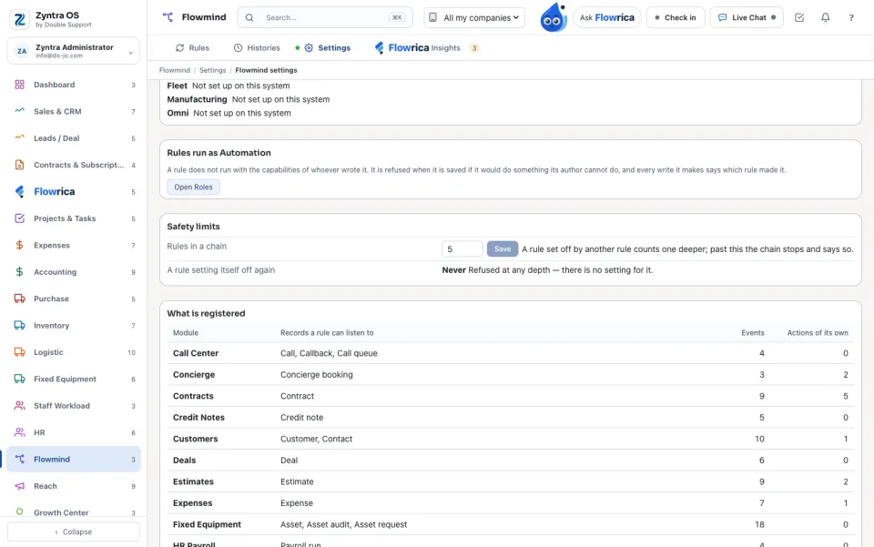Click the Flowrica mascot droplet icon
This screenshot has height=547, width=874.
click(x=553, y=17)
